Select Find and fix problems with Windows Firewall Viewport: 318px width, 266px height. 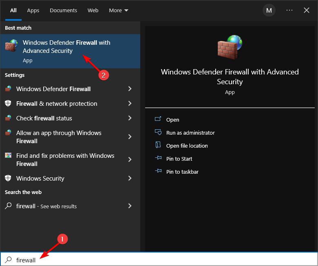pos(70,159)
